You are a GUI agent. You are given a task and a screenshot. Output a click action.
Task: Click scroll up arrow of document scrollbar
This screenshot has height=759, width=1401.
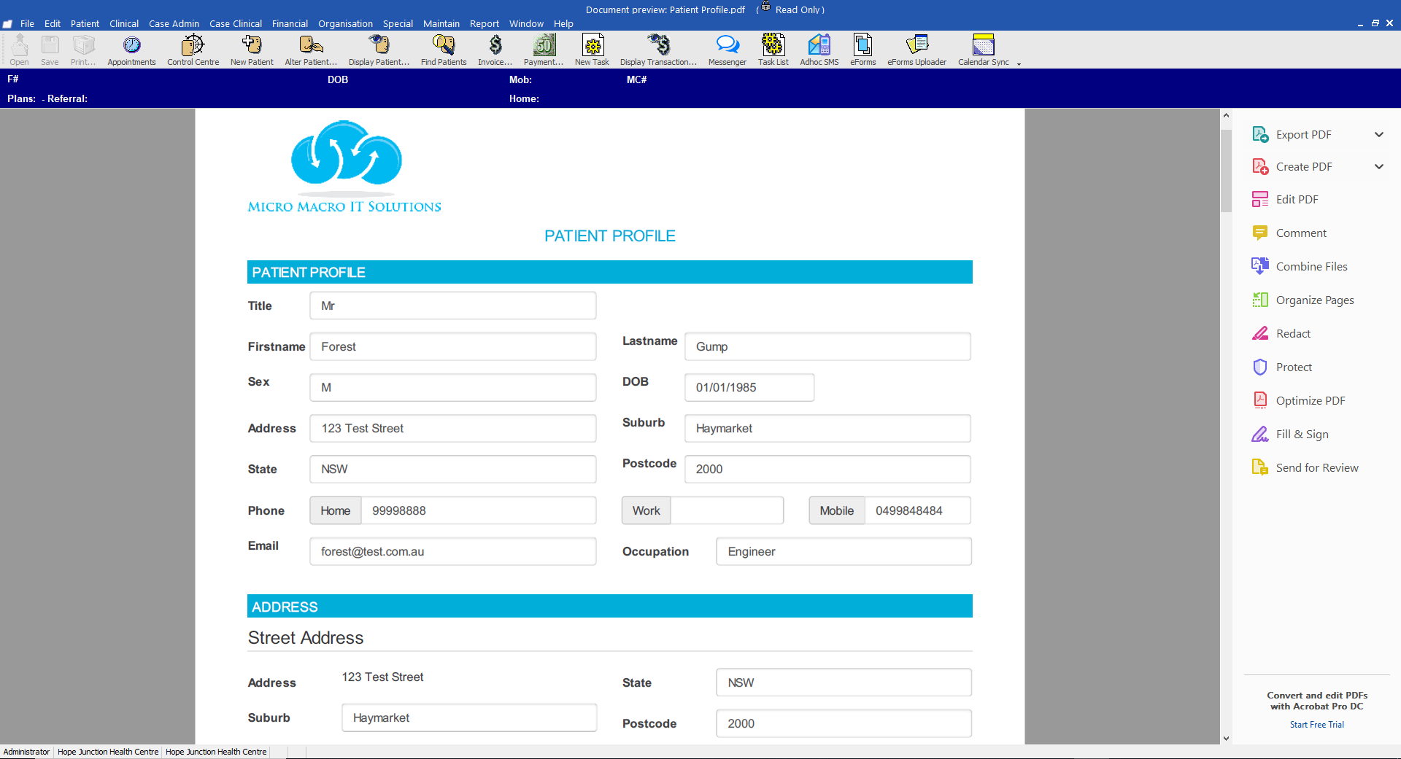[1226, 115]
